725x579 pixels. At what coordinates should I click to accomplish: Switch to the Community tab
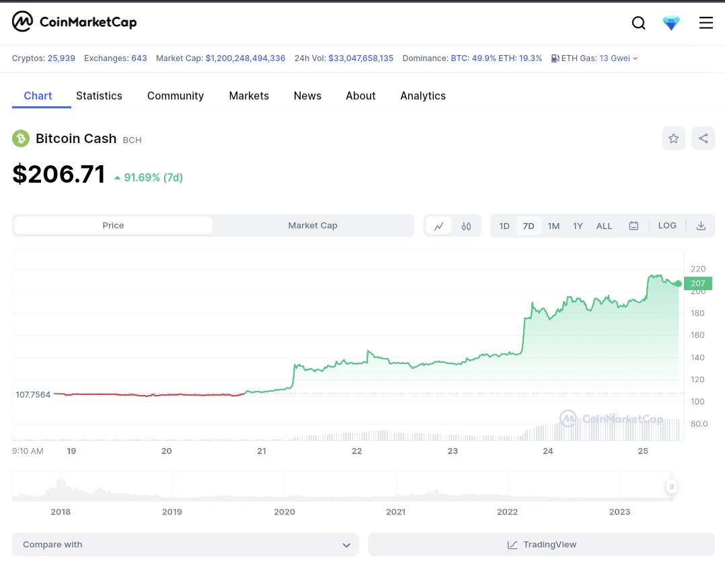tap(176, 95)
